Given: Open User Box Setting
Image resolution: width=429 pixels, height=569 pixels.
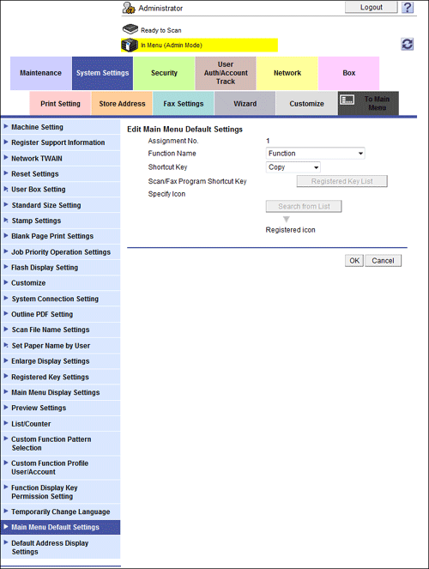Looking at the screenshot, I should tap(61, 190).
